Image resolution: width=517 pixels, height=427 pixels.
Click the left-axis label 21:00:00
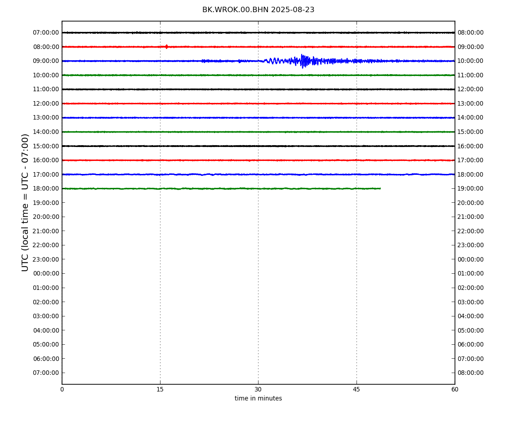click(x=46, y=231)
